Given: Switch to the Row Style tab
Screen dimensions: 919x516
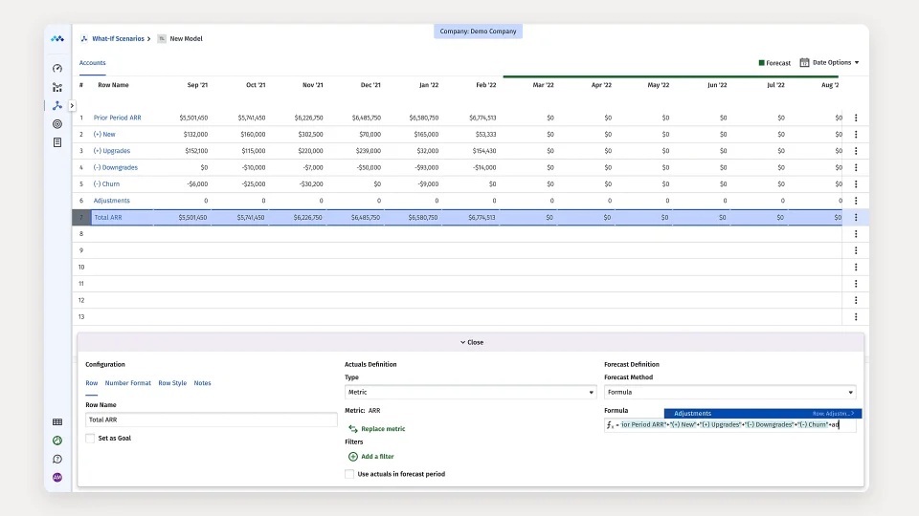Looking at the screenshot, I should pos(172,383).
